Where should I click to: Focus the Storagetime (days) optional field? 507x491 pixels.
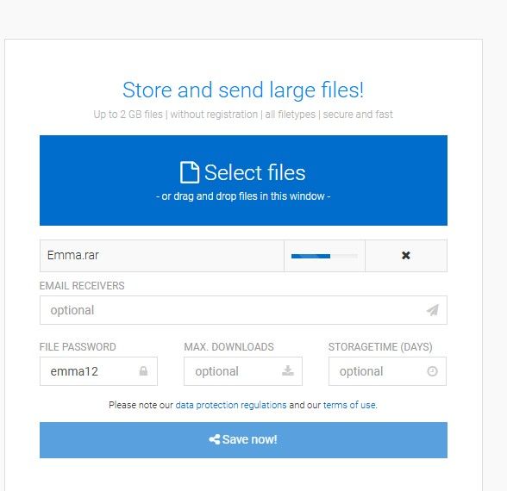pyautogui.click(x=387, y=370)
